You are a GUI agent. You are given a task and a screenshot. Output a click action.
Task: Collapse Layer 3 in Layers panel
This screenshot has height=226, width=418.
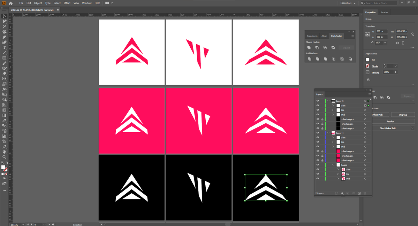pyautogui.click(x=328, y=101)
